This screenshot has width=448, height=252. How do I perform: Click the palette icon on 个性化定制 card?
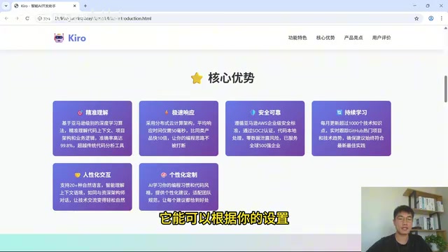click(x=164, y=175)
